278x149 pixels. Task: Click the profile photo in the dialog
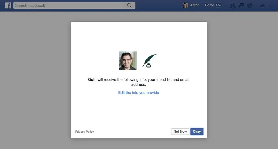click(x=128, y=61)
